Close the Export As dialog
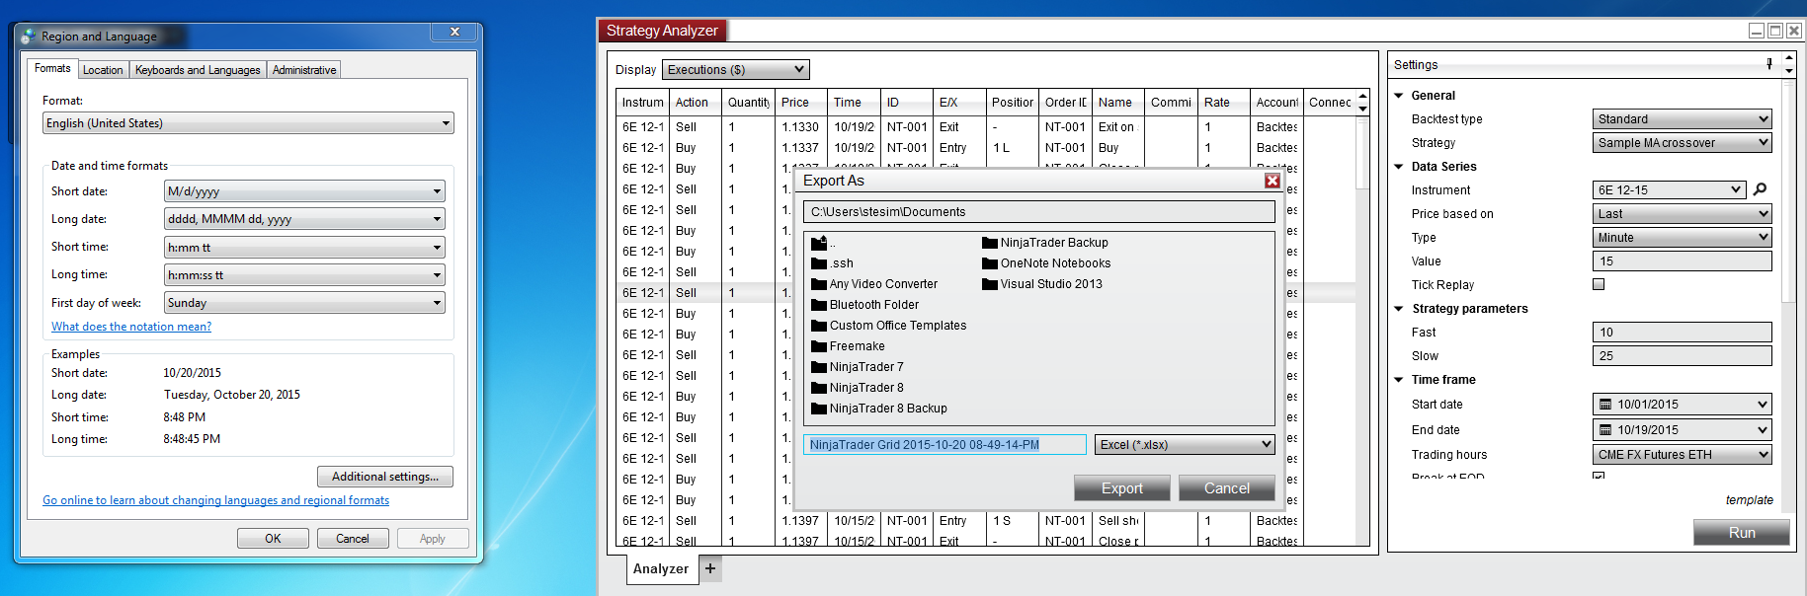 [1273, 181]
